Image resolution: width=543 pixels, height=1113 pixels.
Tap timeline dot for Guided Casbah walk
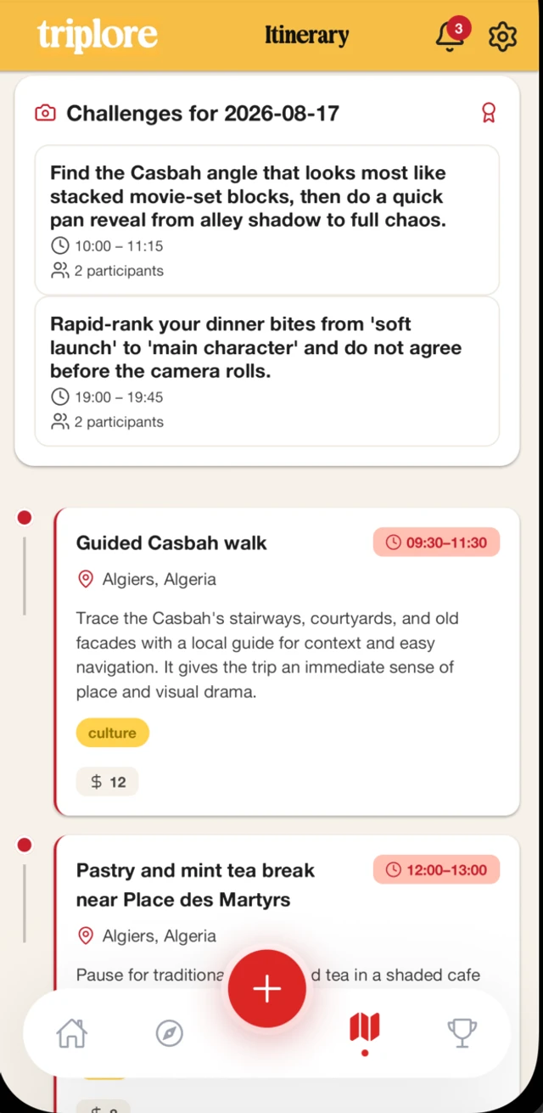point(25,518)
